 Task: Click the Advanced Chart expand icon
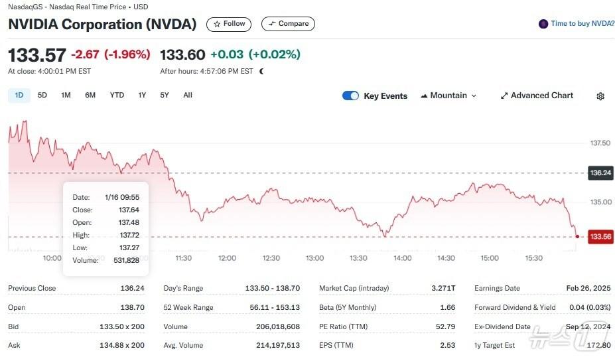504,96
